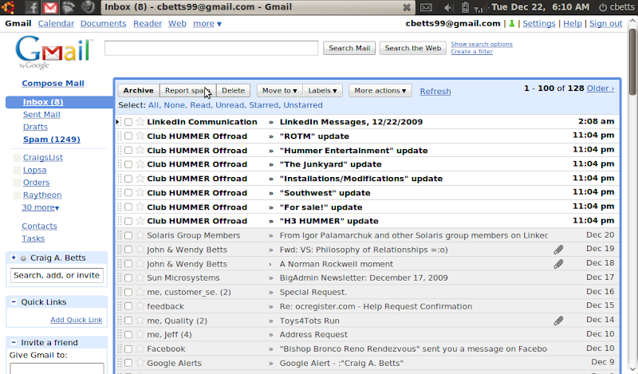Check the "Southwest" update email
Image resolution: width=638 pixels, height=374 pixels.
pyautogui.click(x=128, y=193)
